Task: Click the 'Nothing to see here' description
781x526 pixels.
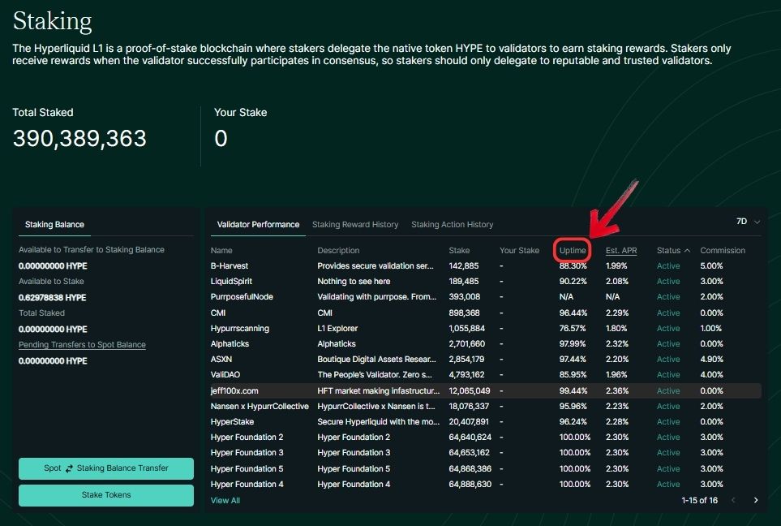Action: tap(354, 281)
